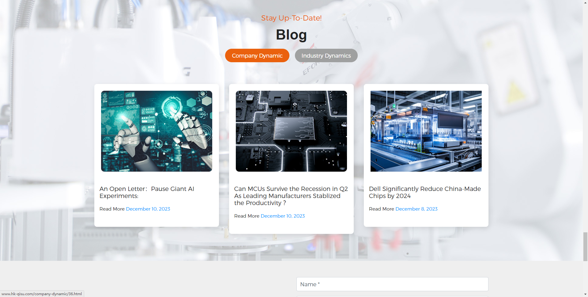Open the Industry Dynamics tab
This screenshot has width=588, height=297.
[326, 55]
